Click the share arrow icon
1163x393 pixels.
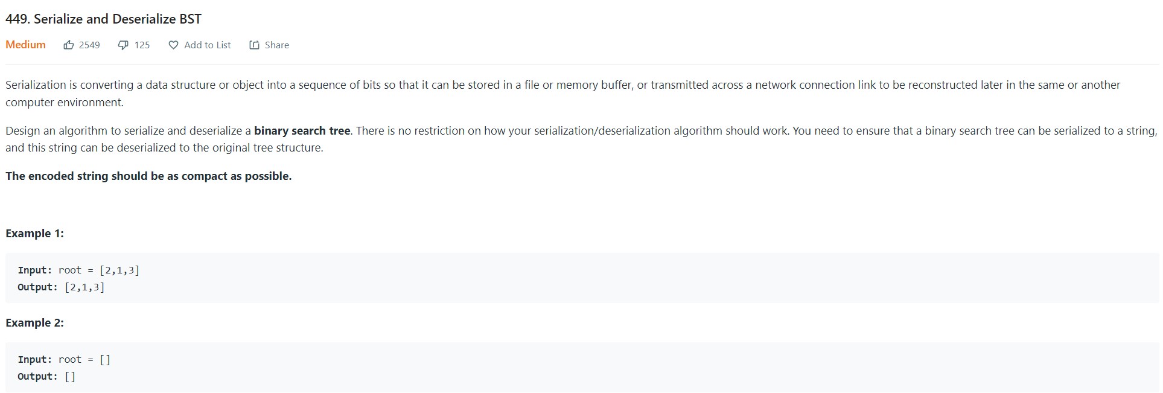pos(254,45)
